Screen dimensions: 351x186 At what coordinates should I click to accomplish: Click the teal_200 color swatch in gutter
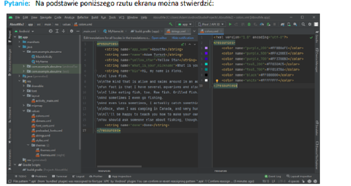point(206,64)
